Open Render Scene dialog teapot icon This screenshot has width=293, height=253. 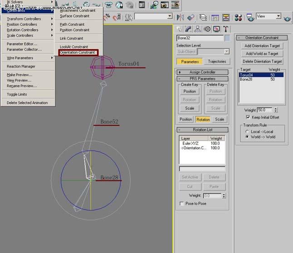click(x=250, y=17)
